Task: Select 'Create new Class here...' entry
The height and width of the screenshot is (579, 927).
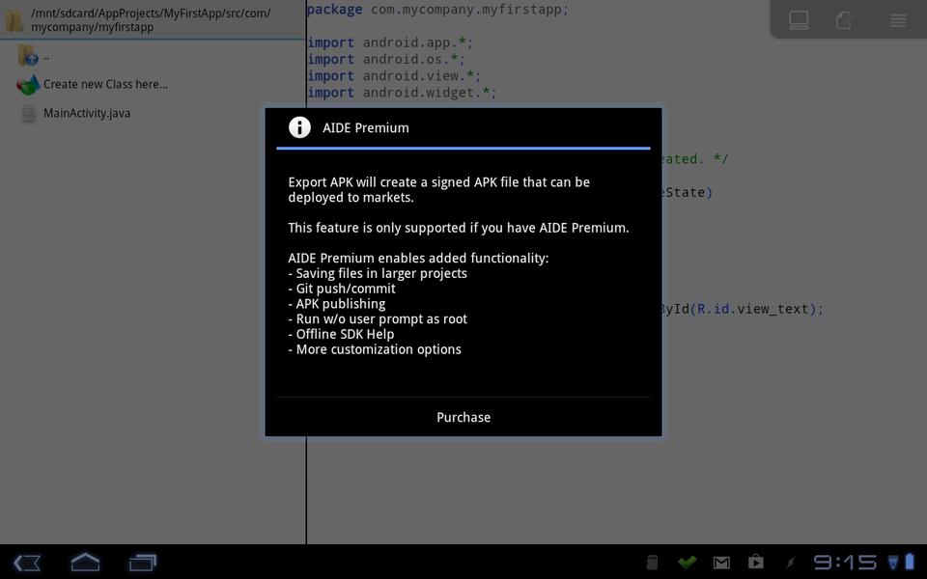Action: [105, 84]
